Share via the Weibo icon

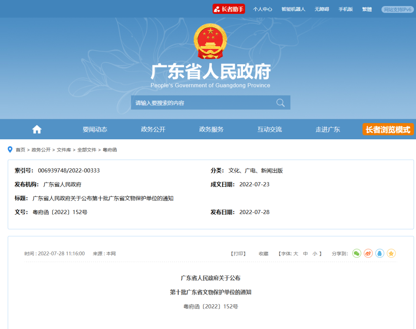click(x=368, y=254)
